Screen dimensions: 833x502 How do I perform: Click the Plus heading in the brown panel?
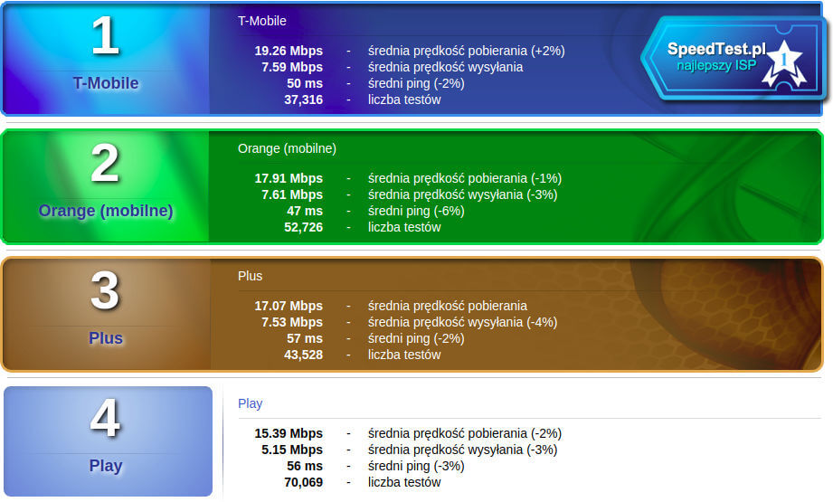pyautogui.click(x=250, y=276)
